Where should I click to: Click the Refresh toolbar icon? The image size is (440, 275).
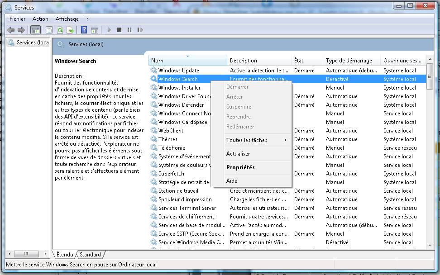pos(59,30)
